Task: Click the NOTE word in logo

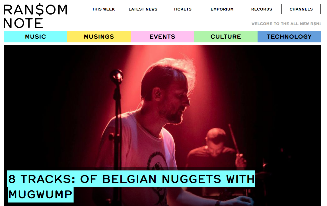Action: tap(23, 23)
